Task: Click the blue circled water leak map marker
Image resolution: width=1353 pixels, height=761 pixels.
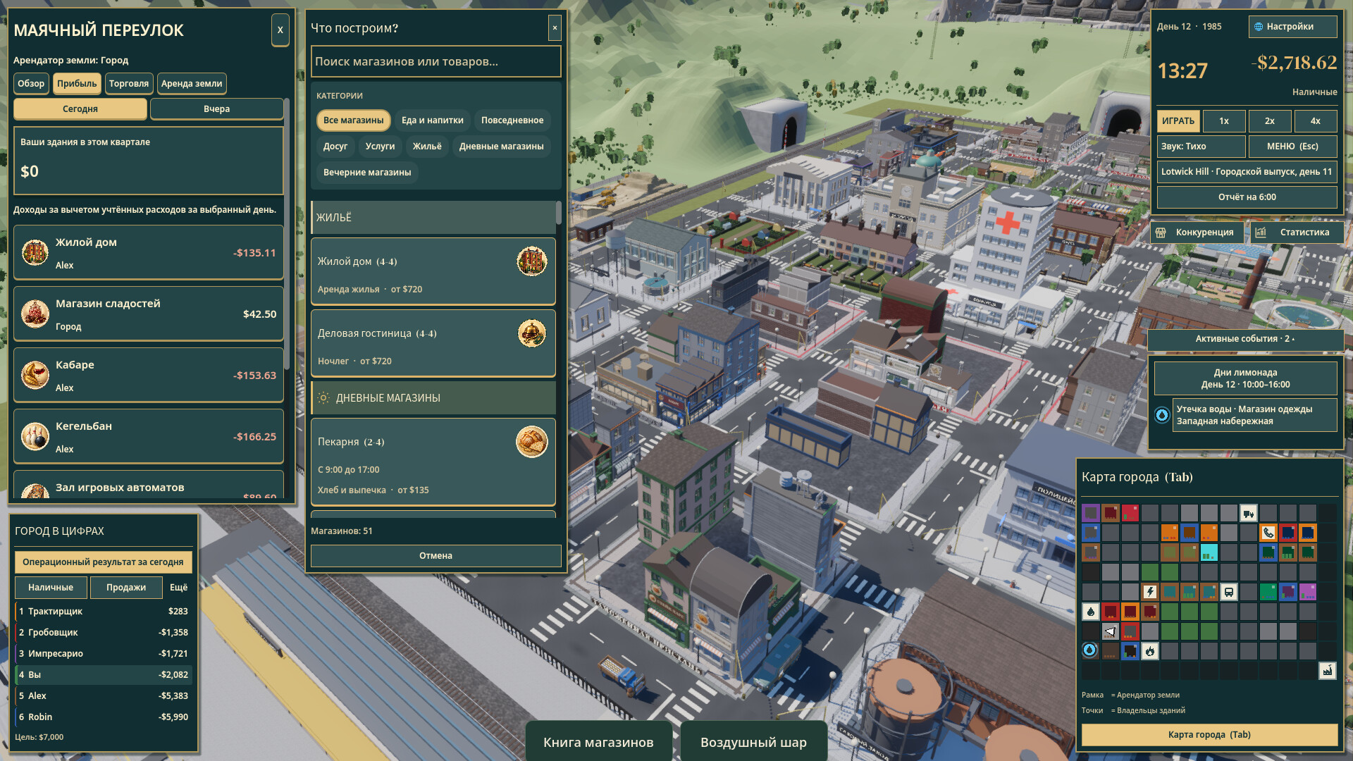Action: [1090, 650]
